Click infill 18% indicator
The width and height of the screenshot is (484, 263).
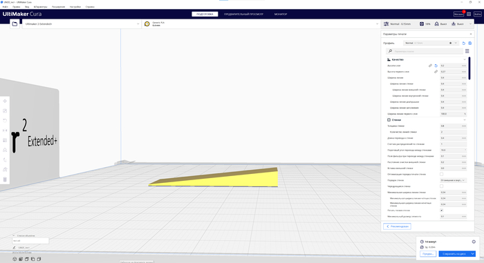(425, 23)
